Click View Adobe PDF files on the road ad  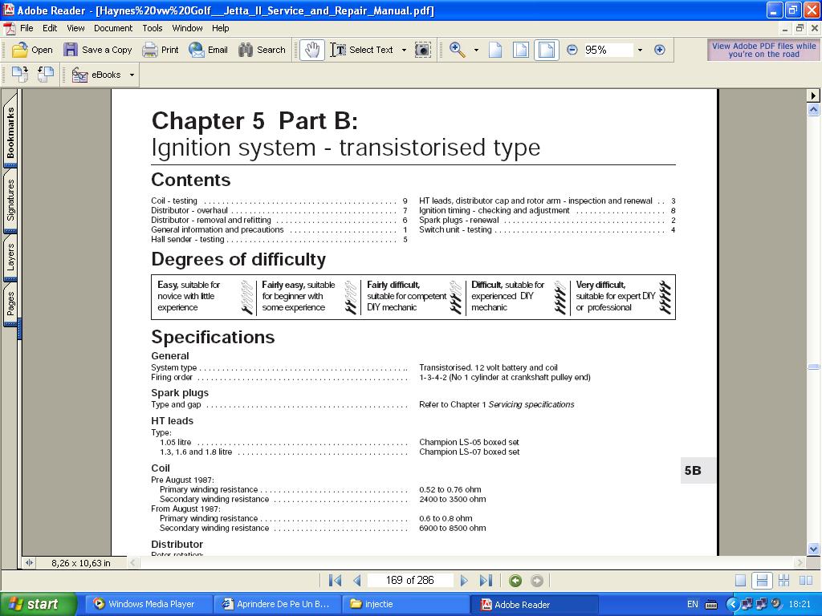(763, 50)
